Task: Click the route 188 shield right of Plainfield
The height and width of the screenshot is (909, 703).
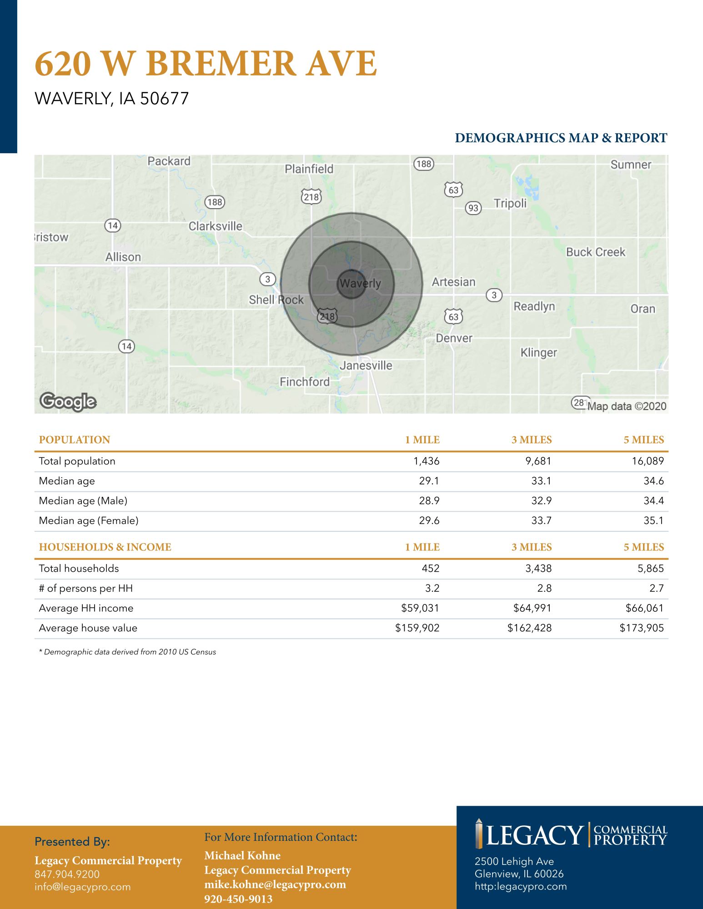Action: coord(423,164)
